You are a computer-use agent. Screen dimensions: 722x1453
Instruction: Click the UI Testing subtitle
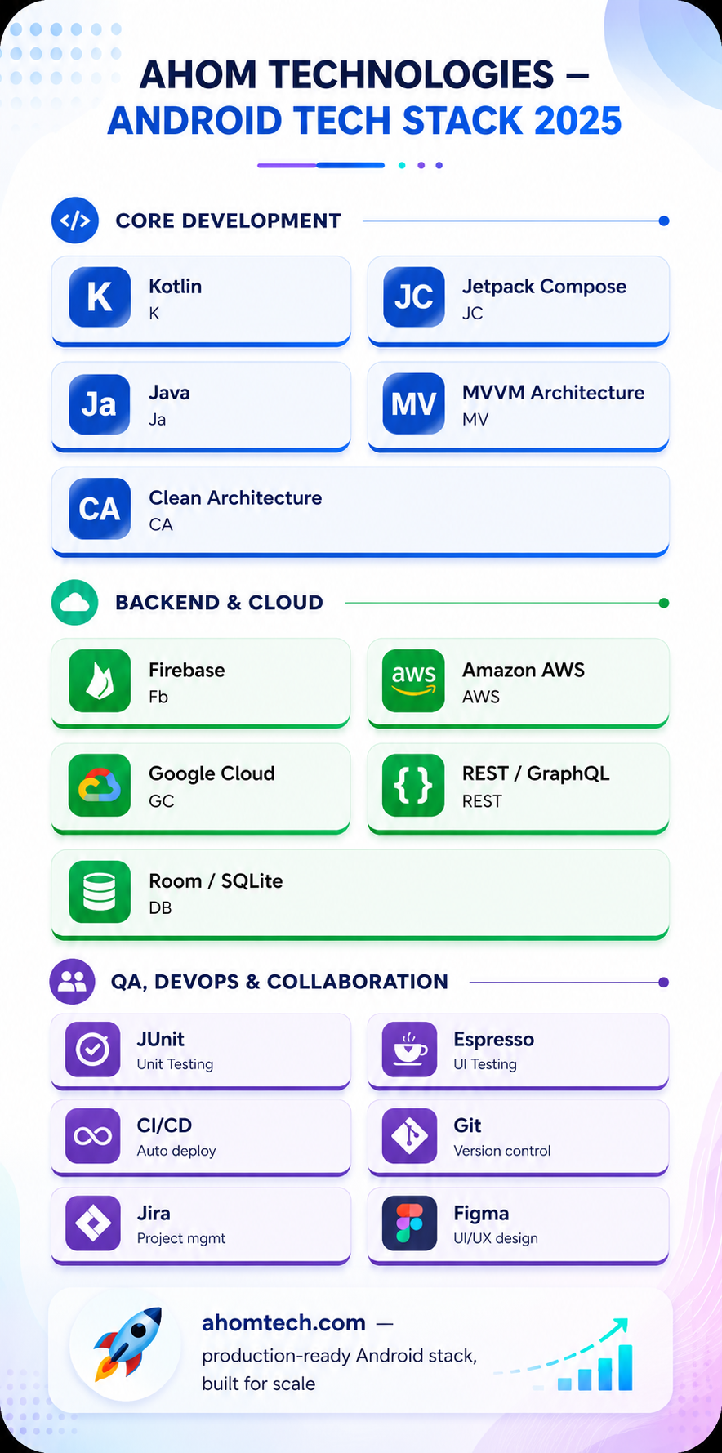click(x=485, y=1064)
